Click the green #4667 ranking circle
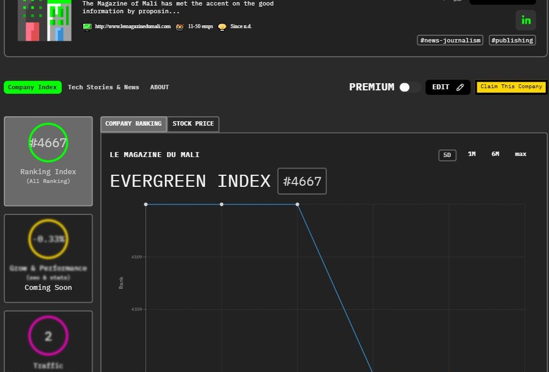 49,142
